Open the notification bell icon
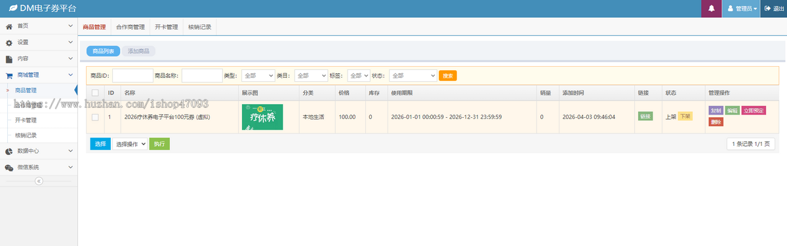 [x=711, y=9]
